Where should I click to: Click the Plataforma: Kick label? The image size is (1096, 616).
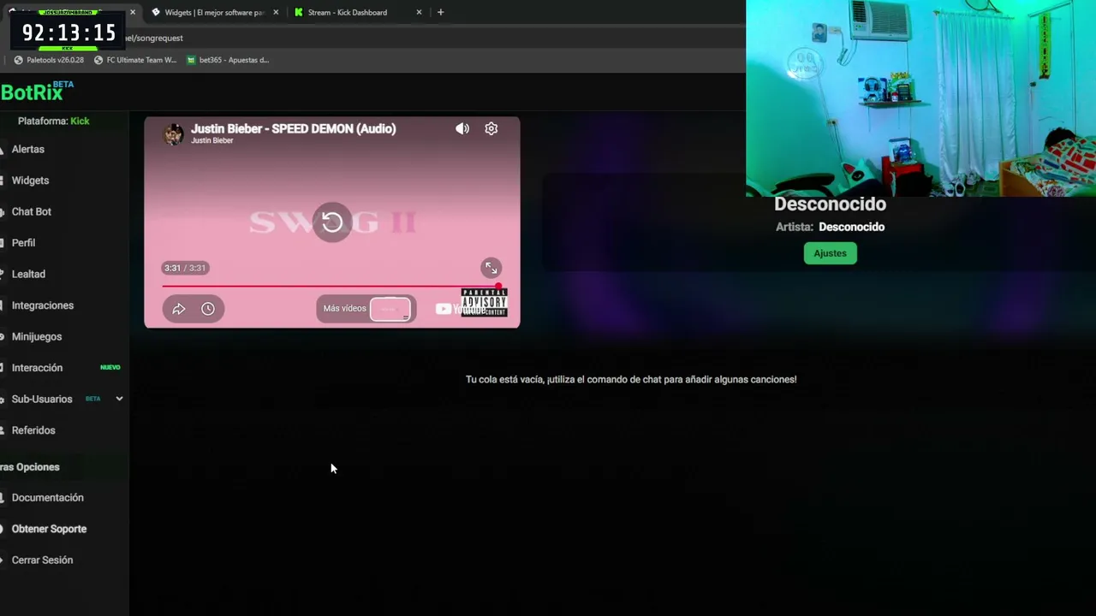(53, 121)
